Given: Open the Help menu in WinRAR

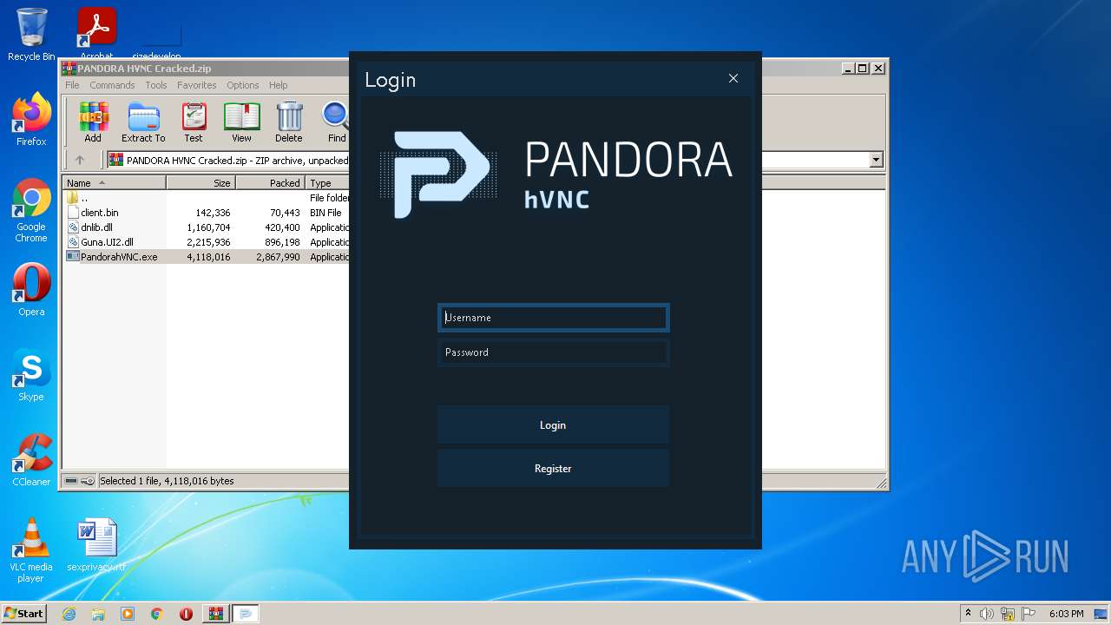Looking at the screenshot, I should pyautogui.click(x=278, y=85).
